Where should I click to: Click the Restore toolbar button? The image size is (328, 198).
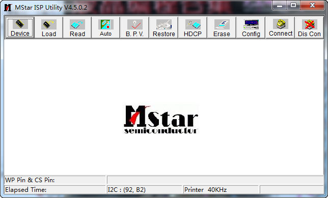[x=164, y=28]
